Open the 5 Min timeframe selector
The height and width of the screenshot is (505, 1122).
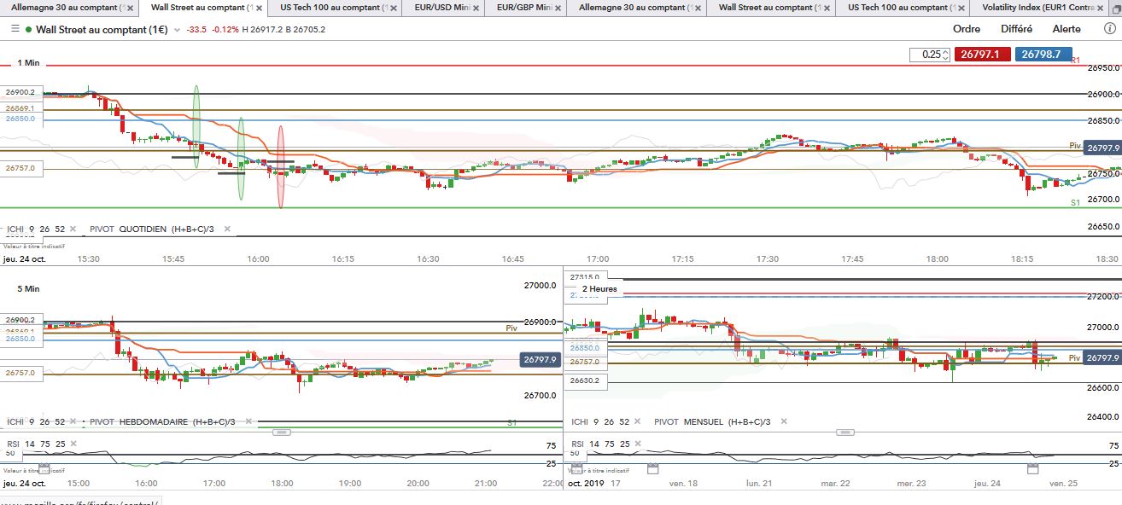27,289
